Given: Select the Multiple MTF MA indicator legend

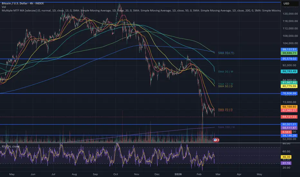Looking at the screenshot, I should [141, 11].
